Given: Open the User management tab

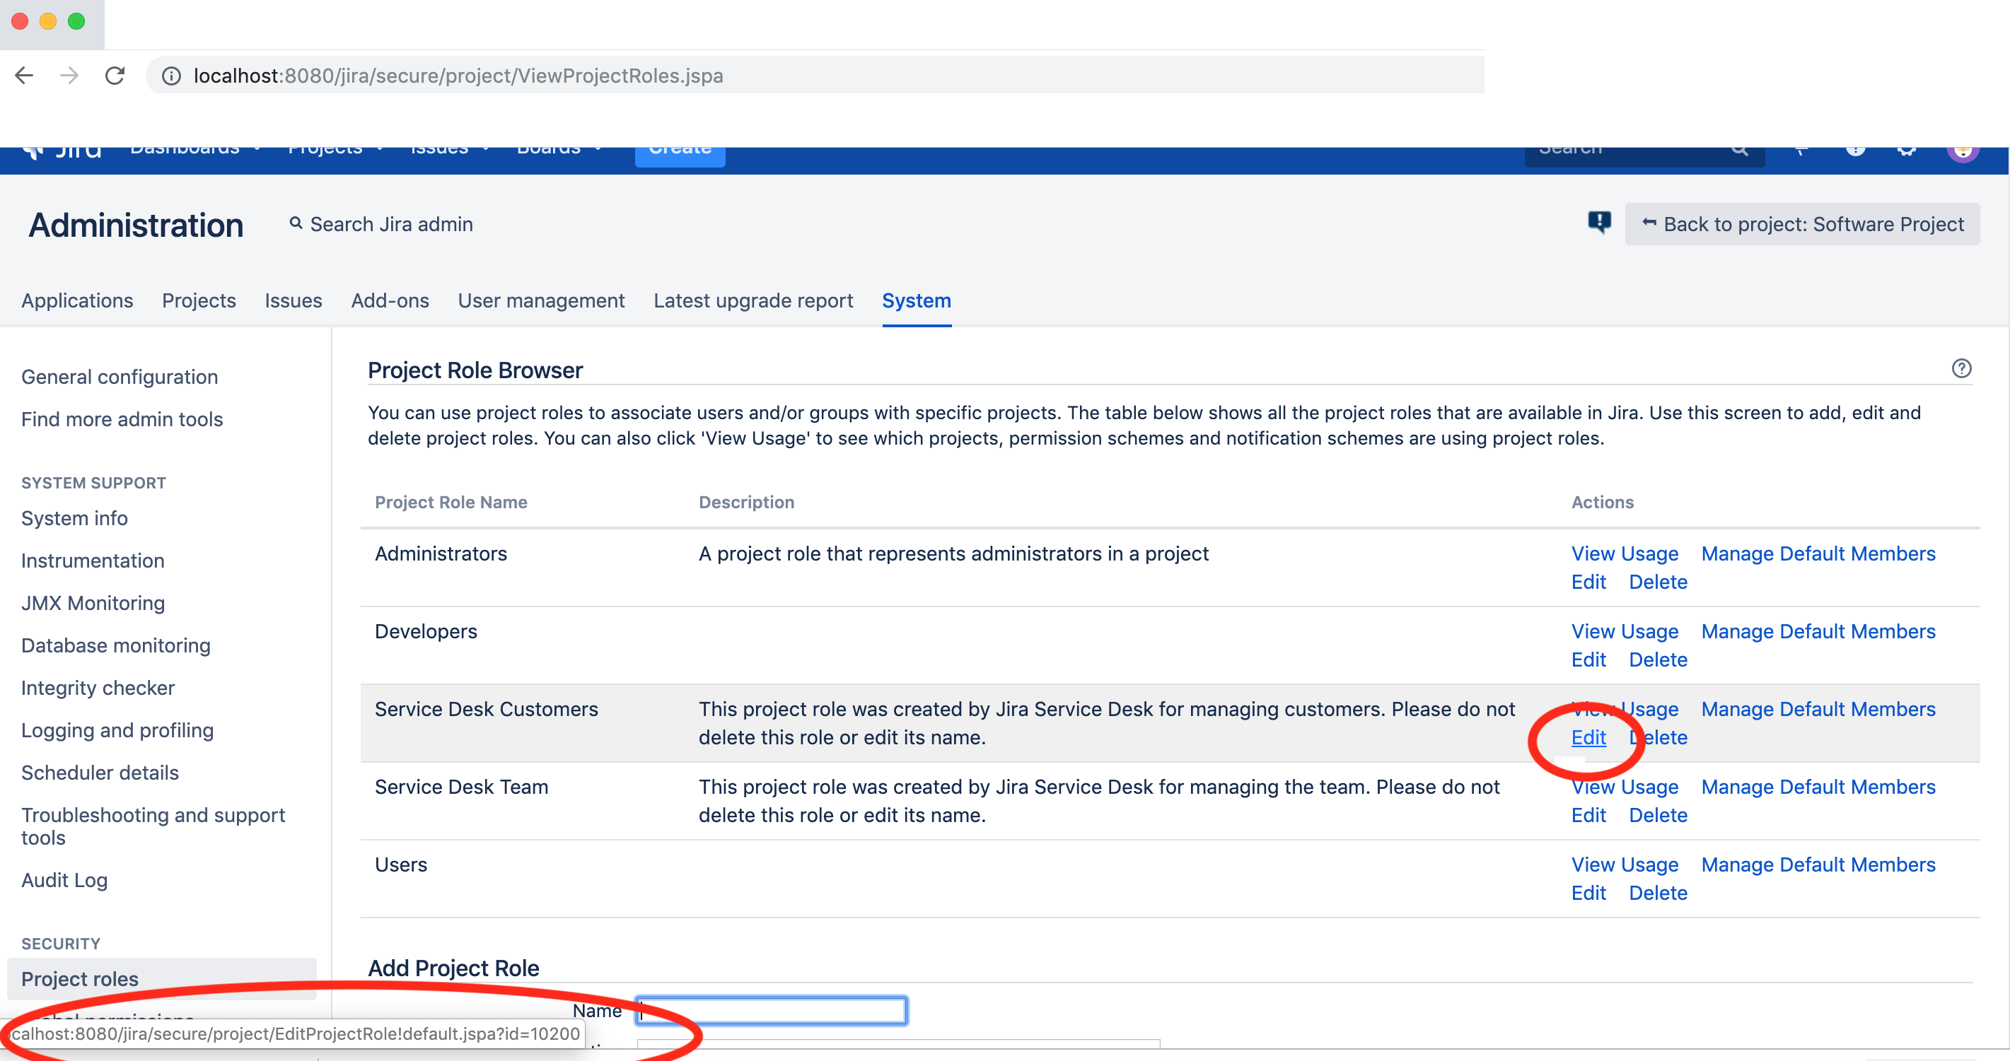Looking at the screenshot, I should (542, 300).
